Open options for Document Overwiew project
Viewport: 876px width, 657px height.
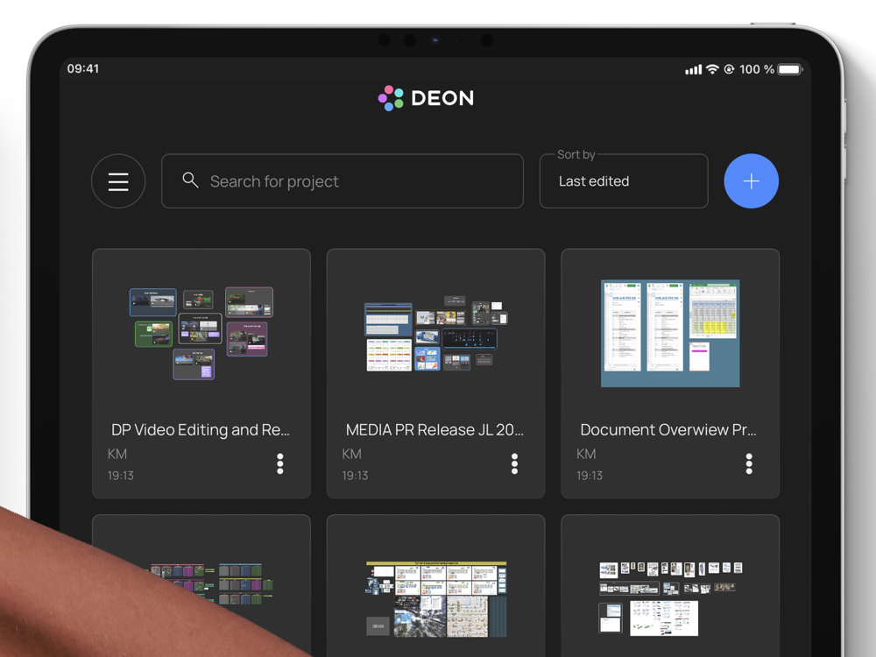[749, 463]
